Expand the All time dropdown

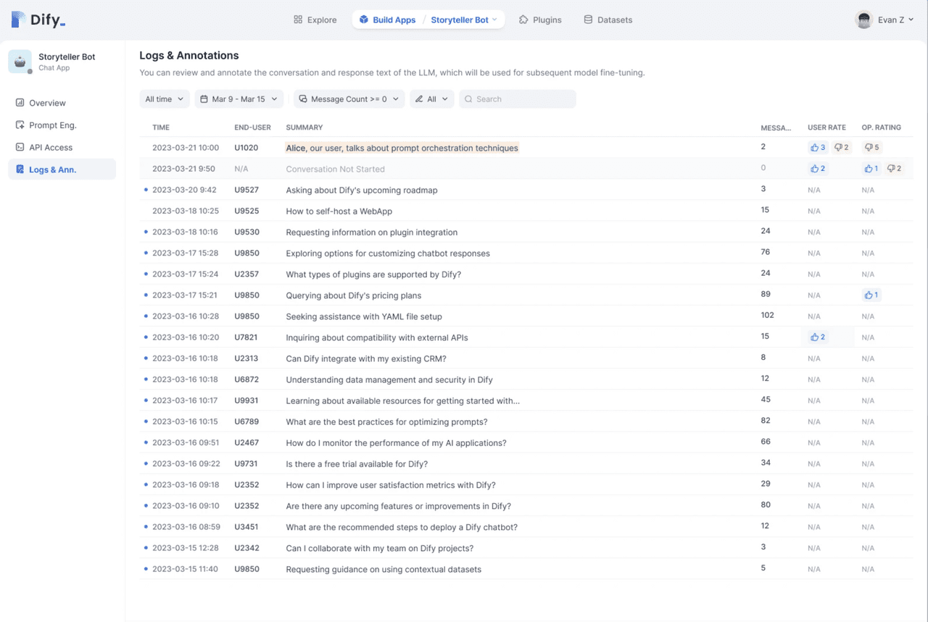(x=165, y=99)
